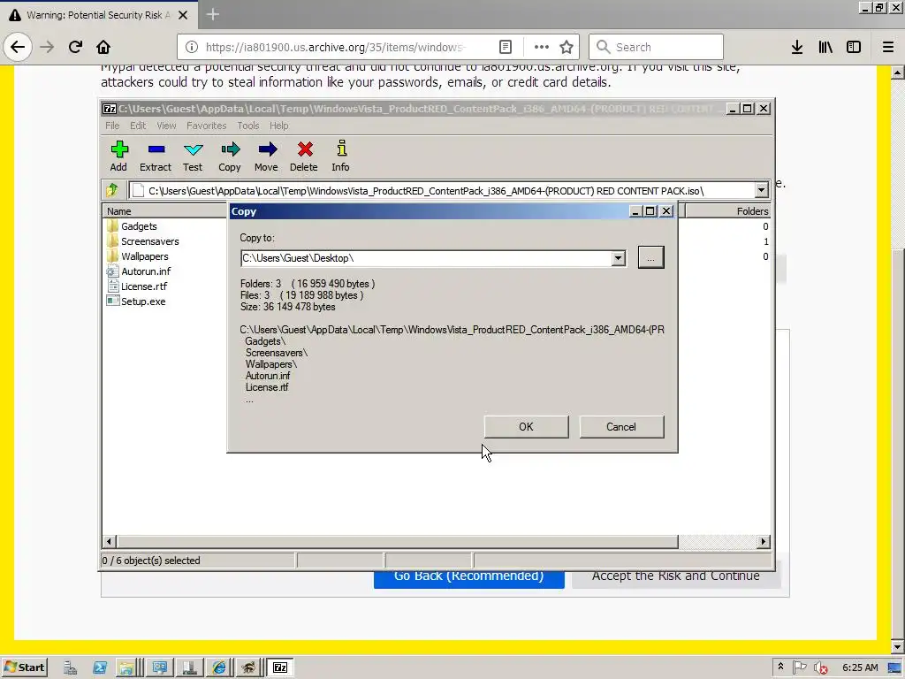The height and width of the screenshot is (679, 905).
Task: Open the Favorites menu
Action: click(x=206, y=126)
